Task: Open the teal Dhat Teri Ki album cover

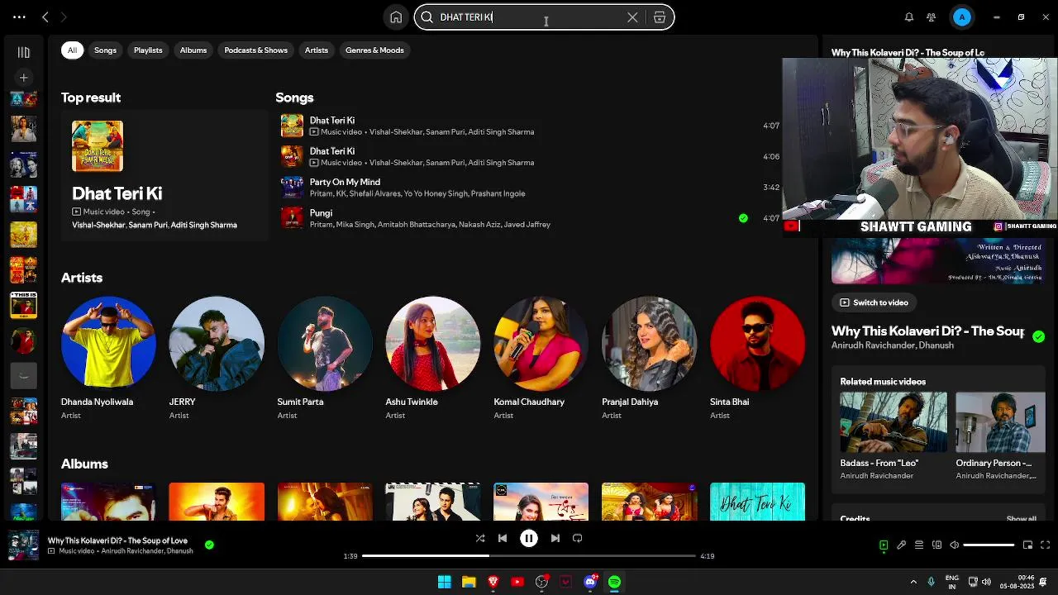Action: (757, 502)
